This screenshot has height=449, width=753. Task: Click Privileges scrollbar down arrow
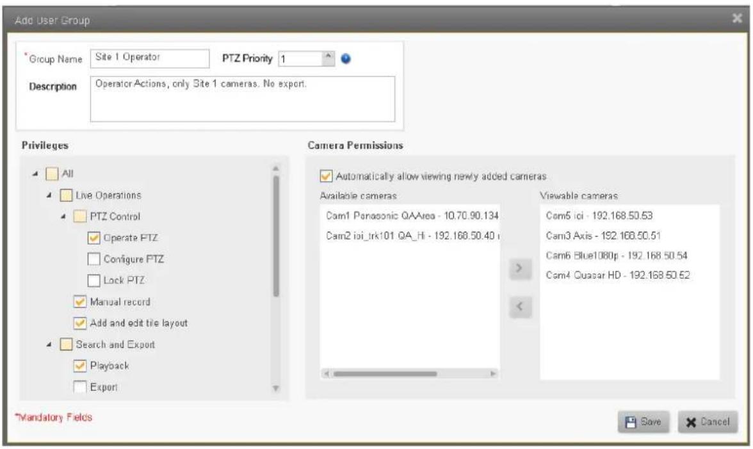275,388
